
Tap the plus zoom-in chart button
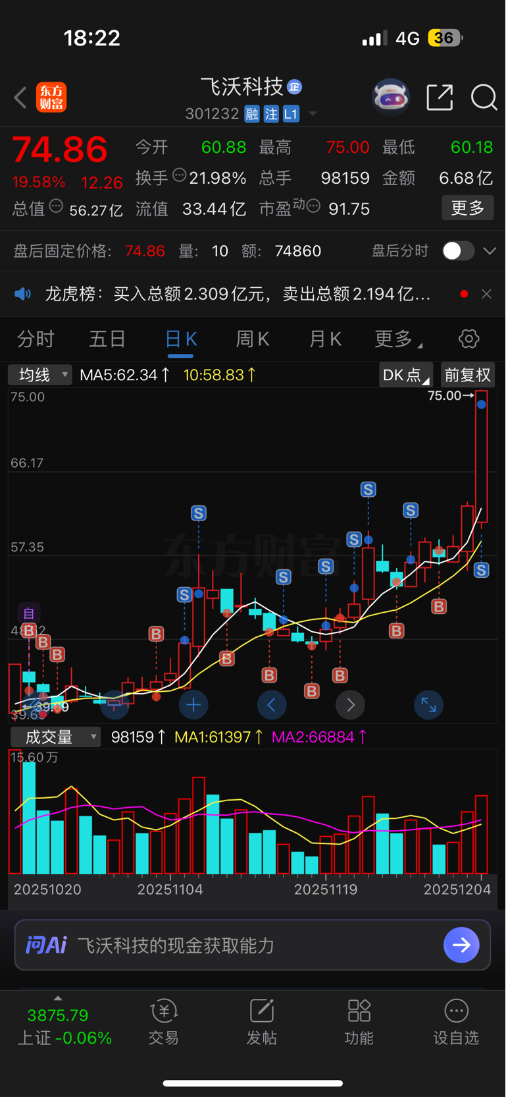pos(193,705)
